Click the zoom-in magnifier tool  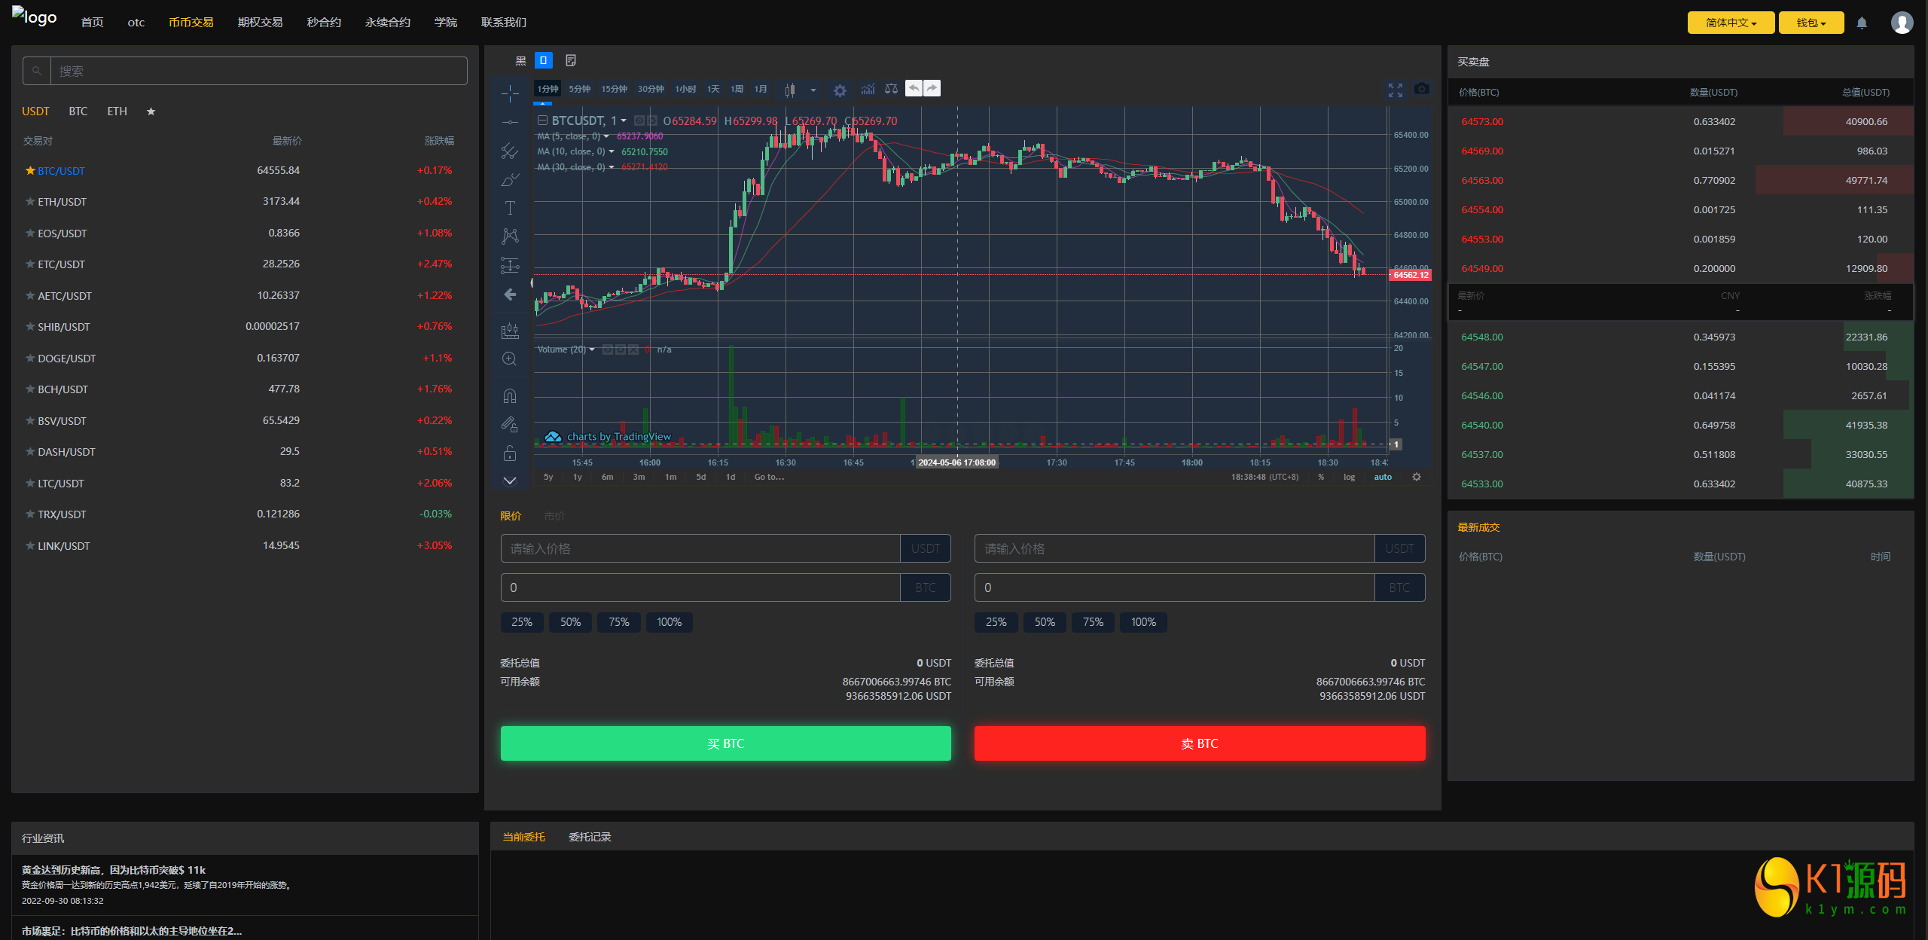coord(510,359)
